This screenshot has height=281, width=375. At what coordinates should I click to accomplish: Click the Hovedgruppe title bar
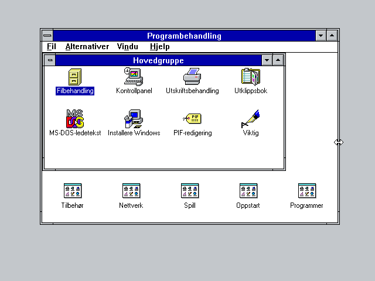(x=158, y=60)
